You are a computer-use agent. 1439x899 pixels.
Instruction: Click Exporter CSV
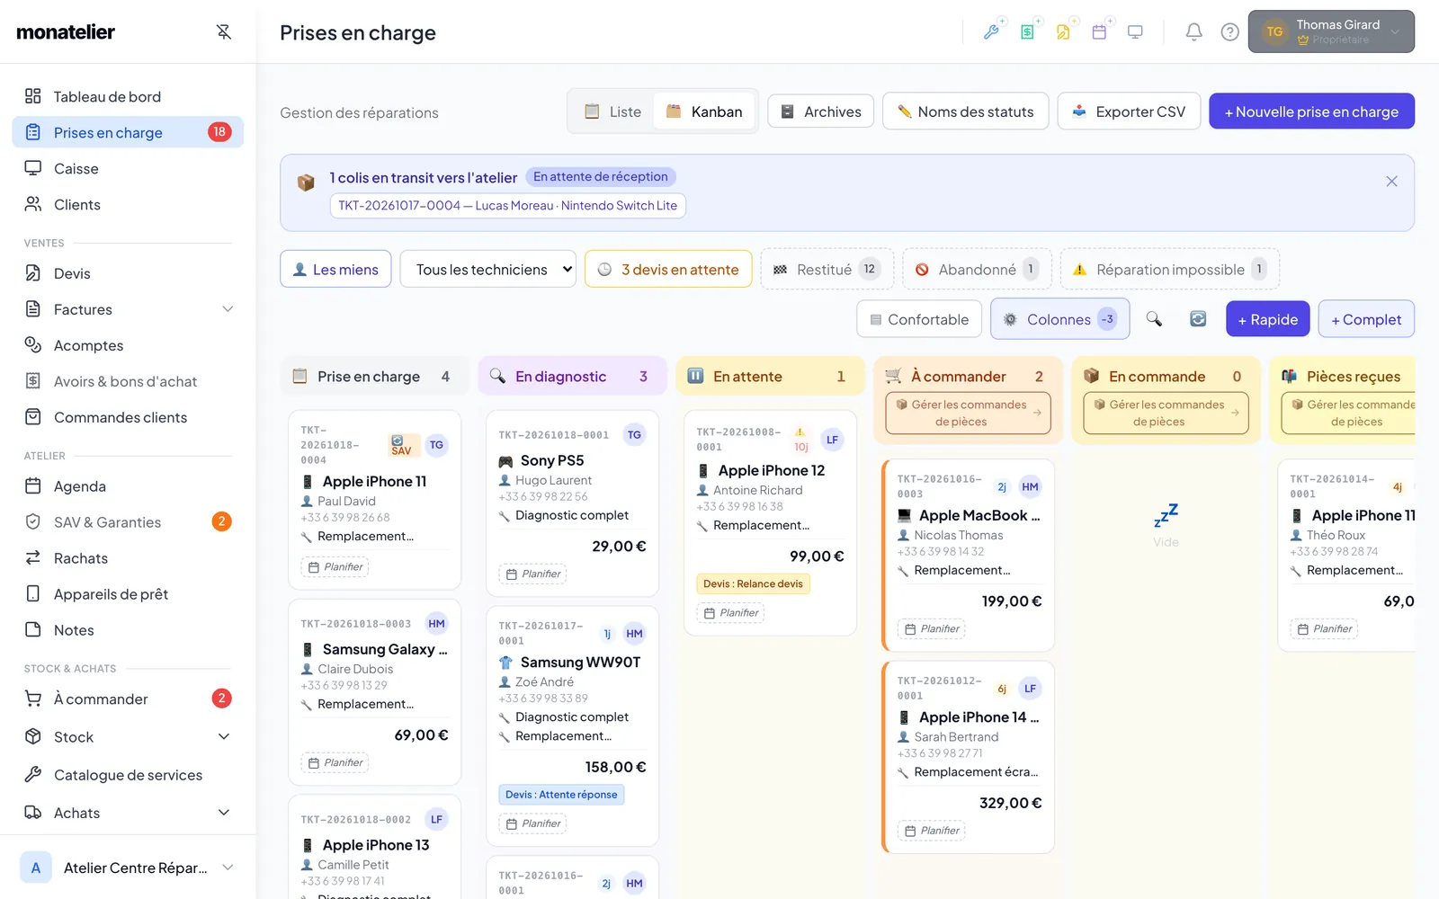point(1129,111)
